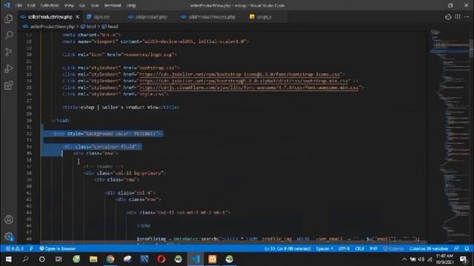Open the Source Control view

point(9,52)
